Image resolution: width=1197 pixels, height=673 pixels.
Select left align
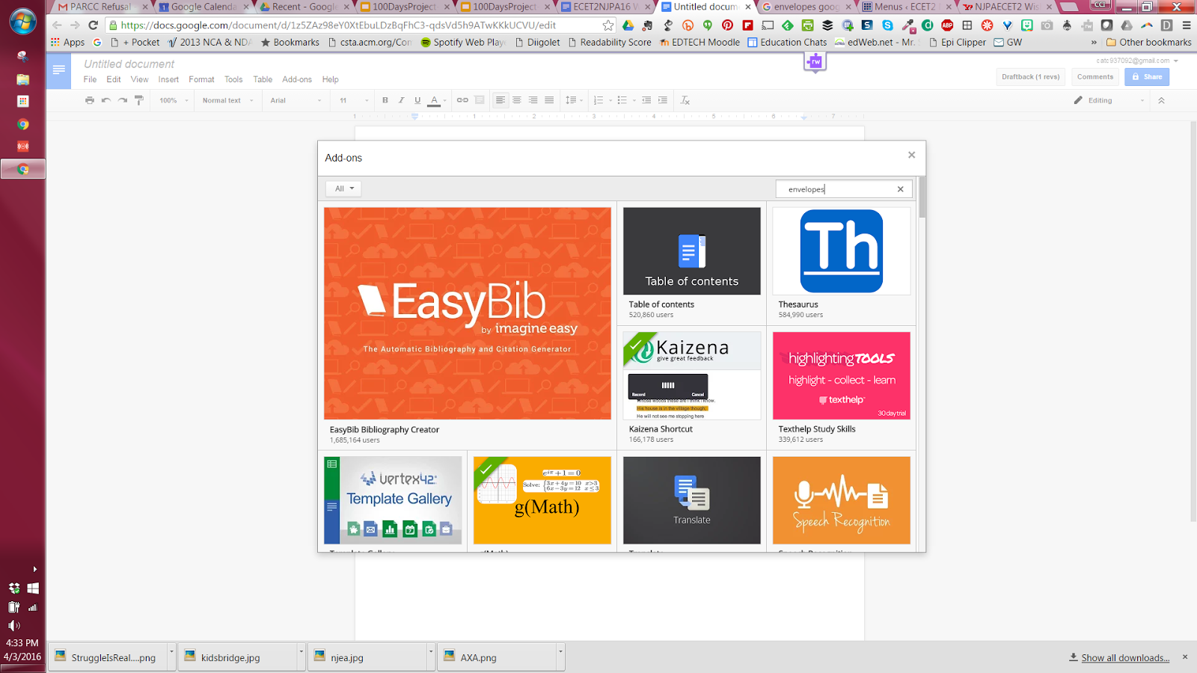point(500,100)
